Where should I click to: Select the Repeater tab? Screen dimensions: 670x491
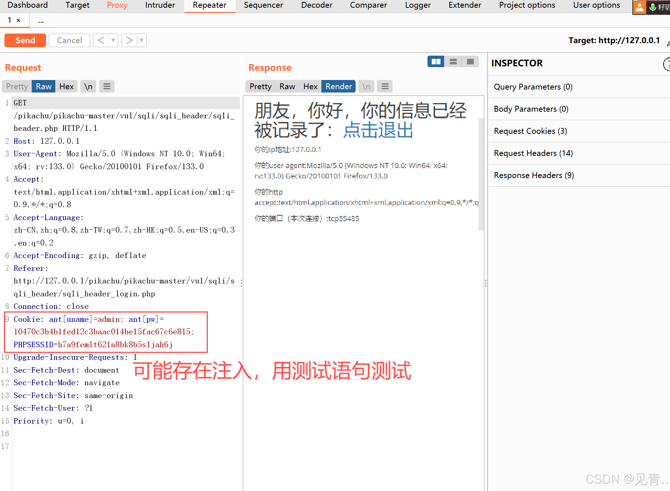(x=209, y=5)
